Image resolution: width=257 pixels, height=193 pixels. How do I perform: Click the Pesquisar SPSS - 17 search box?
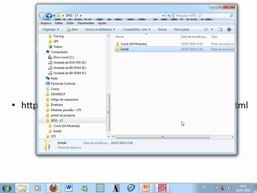204,16
